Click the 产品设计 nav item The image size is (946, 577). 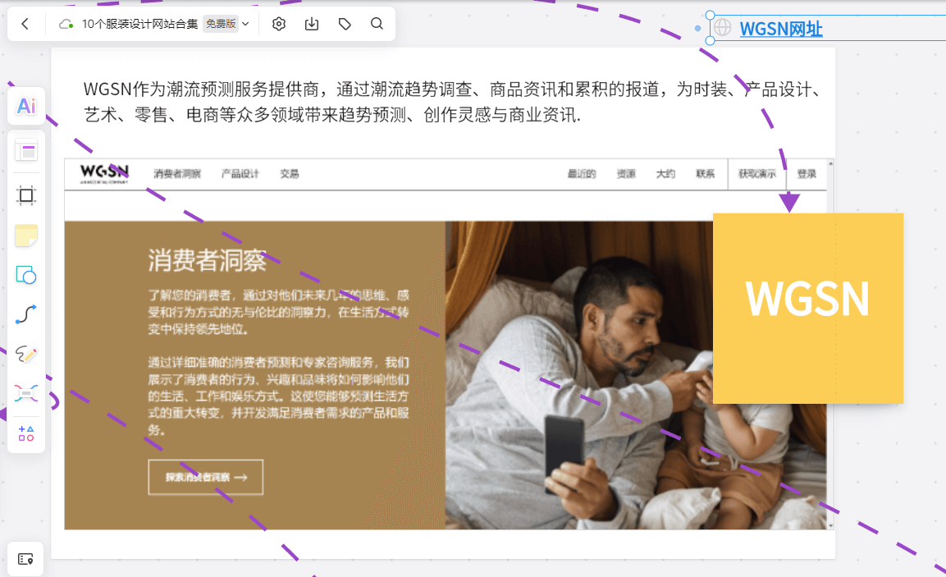pyautogui.click(x=240, y=174)
